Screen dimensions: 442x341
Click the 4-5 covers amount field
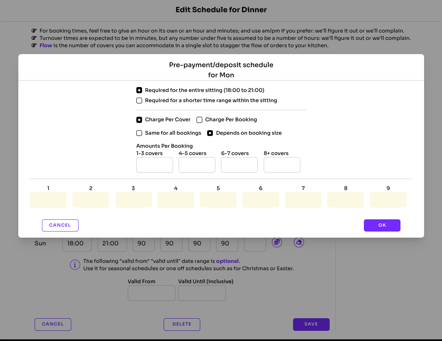[x=197, y=165]
